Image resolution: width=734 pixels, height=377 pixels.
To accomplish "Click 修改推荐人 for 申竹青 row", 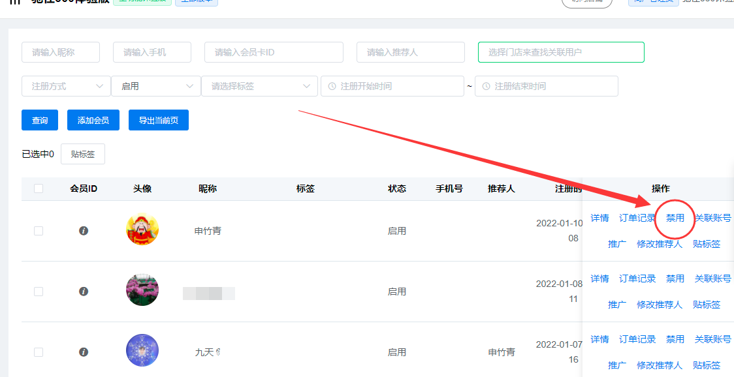I will pos(659,244).
